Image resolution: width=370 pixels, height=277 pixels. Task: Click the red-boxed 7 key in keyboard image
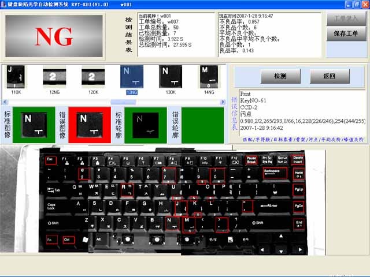tap(169, 175)
